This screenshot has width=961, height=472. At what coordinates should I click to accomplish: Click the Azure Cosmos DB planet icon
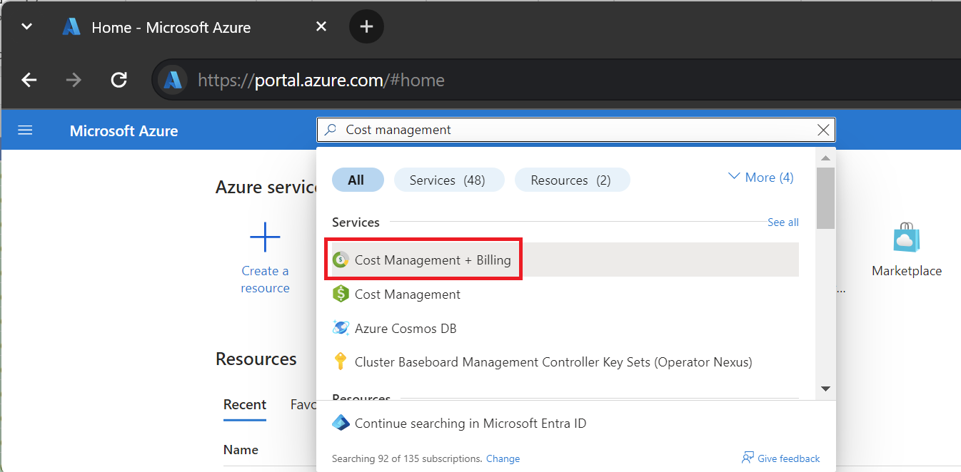pos(341,328)
